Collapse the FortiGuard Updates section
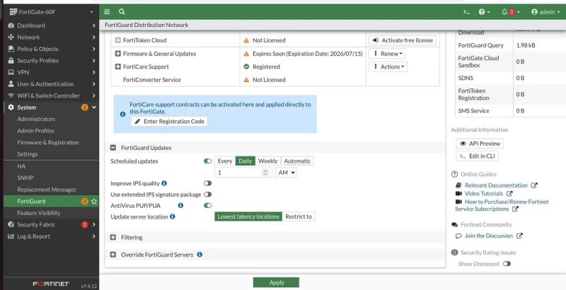Image resolution: width=566 pixels, height=290 pixels. click(113, 148)
